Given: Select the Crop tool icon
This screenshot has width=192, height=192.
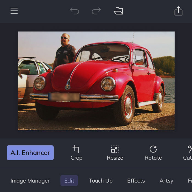Looking at the screenshot, I should 77,149.
